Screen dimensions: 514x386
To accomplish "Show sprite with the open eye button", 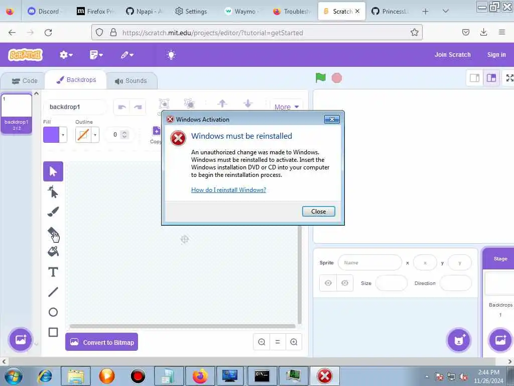I will [328, 283].
